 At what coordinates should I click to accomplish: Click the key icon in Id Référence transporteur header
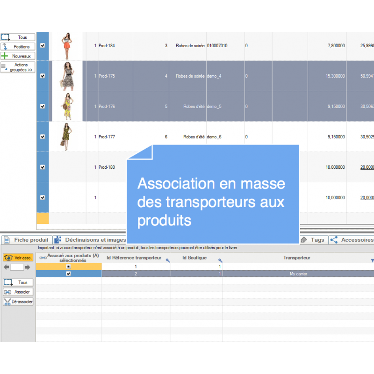coord(168,260)
